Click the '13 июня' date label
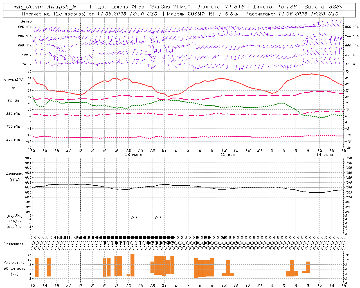 coord(229,155)
